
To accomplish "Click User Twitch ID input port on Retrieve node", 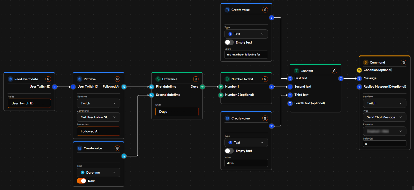I will pos(73,87).
